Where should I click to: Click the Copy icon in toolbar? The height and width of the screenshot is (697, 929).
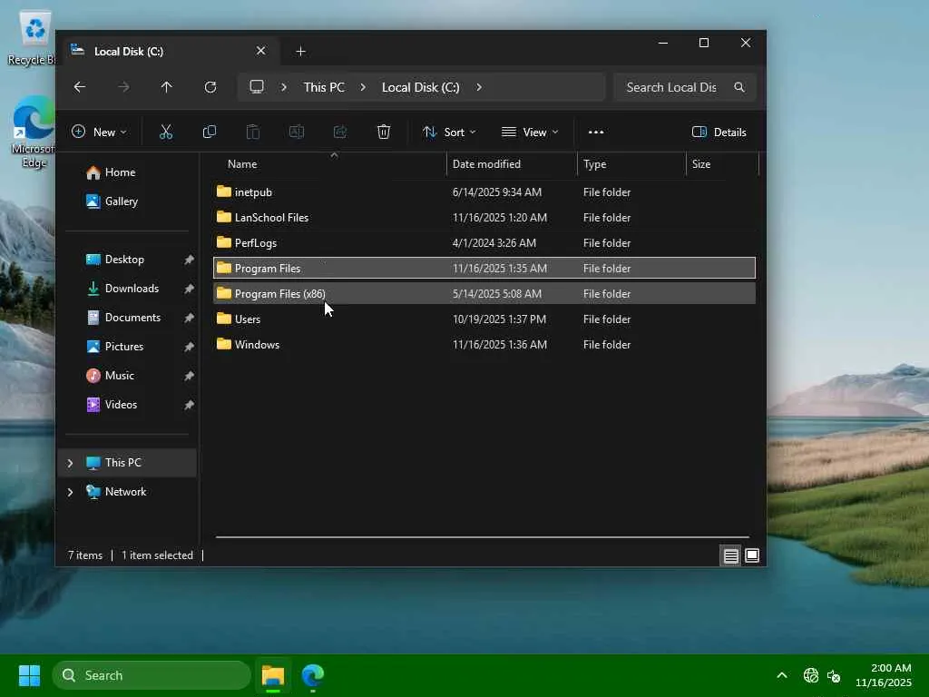[x=210, y=132]
